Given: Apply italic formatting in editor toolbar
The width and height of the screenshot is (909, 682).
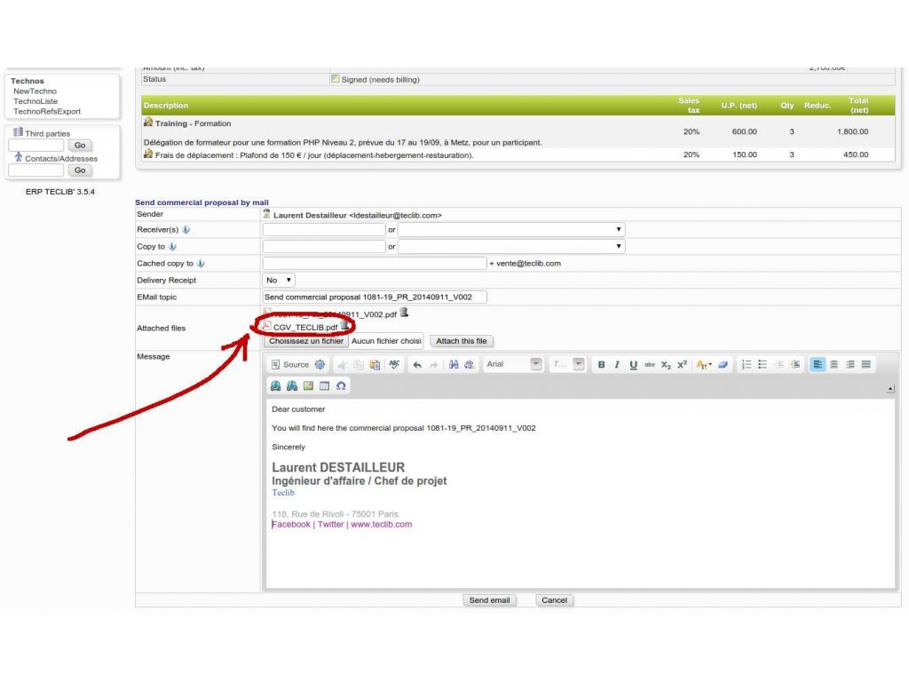Looking at the screenshot, I should pos(617,365).
